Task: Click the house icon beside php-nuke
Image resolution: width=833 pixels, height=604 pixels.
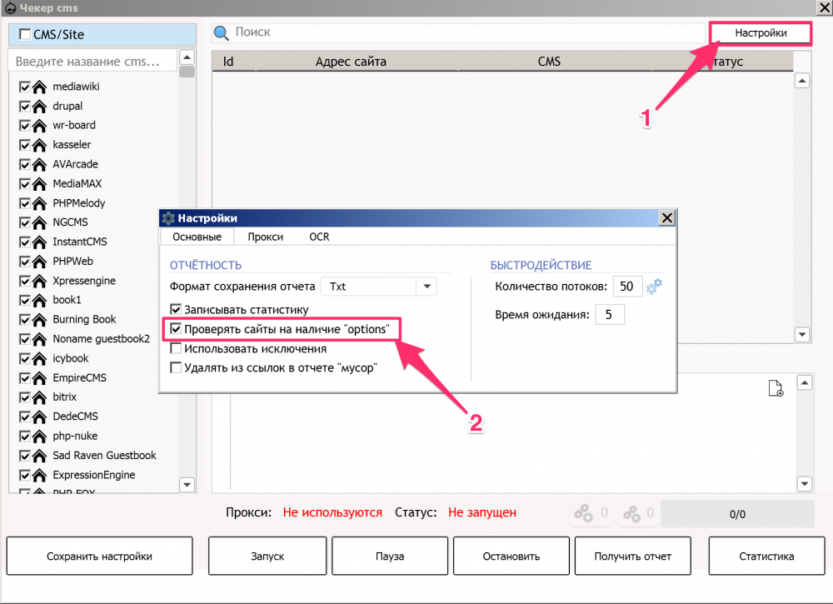Action: tap(39, 437)
